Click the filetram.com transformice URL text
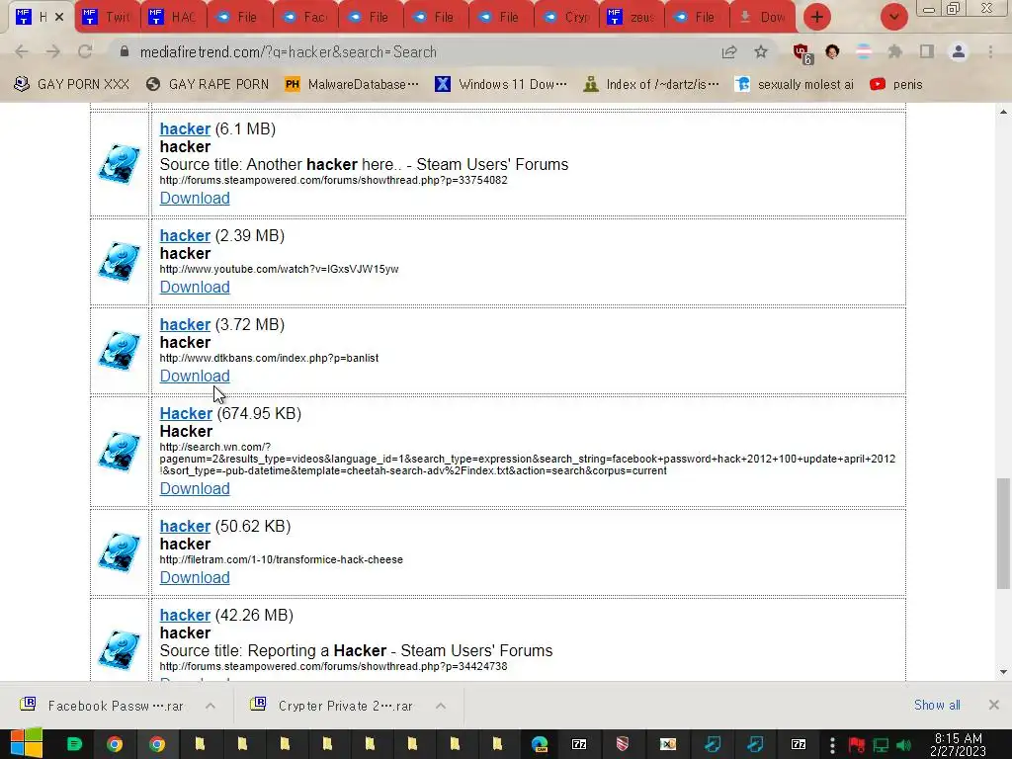The height and width of the screenshot is (759, 1012). tap(282, 559)
